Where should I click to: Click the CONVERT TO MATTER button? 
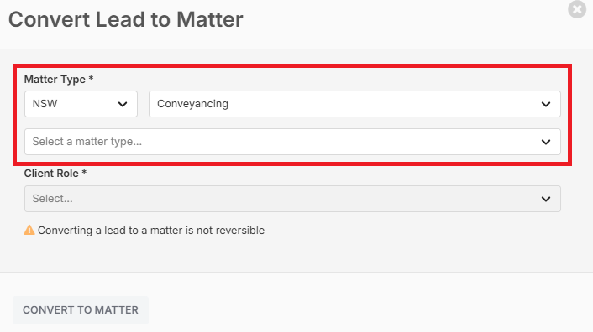coord(81,309)
